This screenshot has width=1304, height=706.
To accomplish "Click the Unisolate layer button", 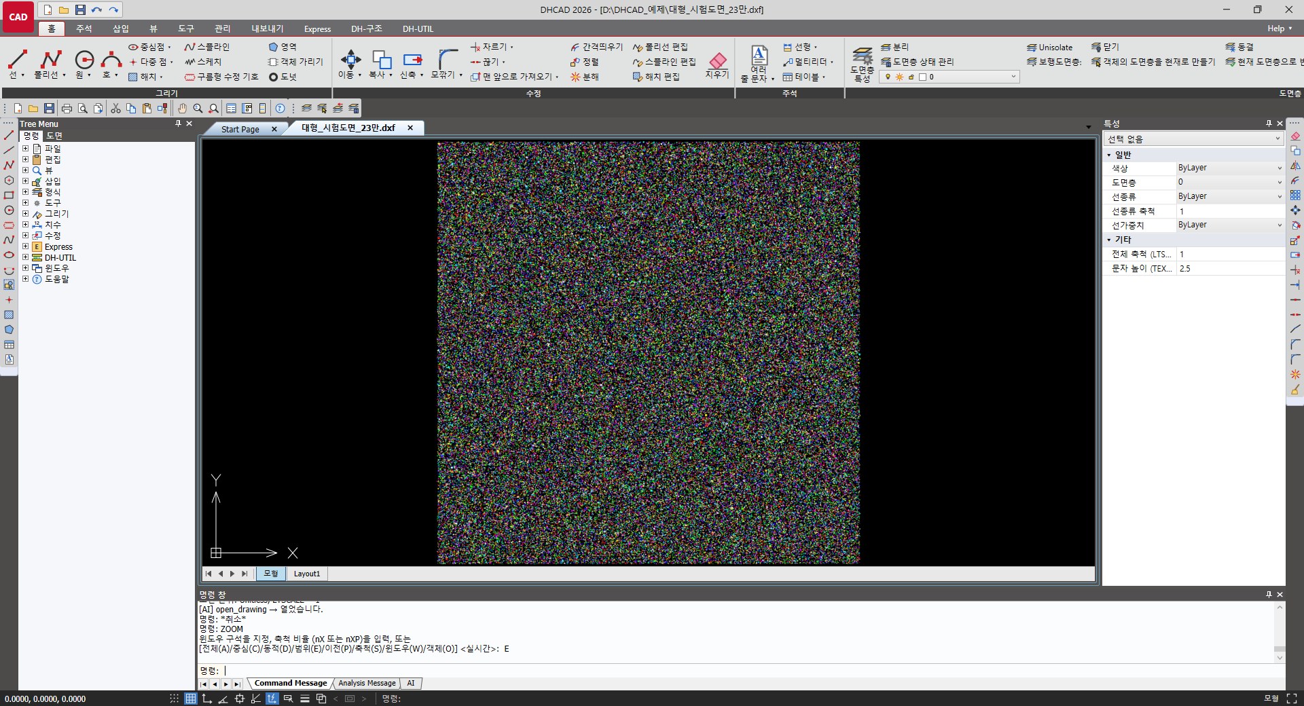I will pyautogui.click(x=1049, y=47).
